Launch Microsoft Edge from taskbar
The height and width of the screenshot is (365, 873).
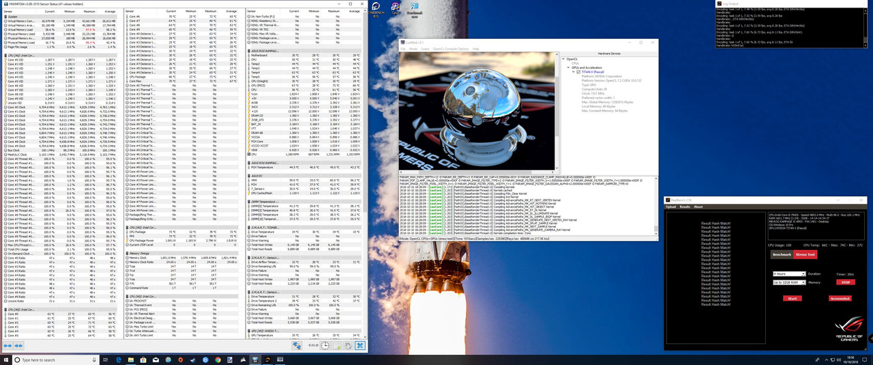click(119, 360)
